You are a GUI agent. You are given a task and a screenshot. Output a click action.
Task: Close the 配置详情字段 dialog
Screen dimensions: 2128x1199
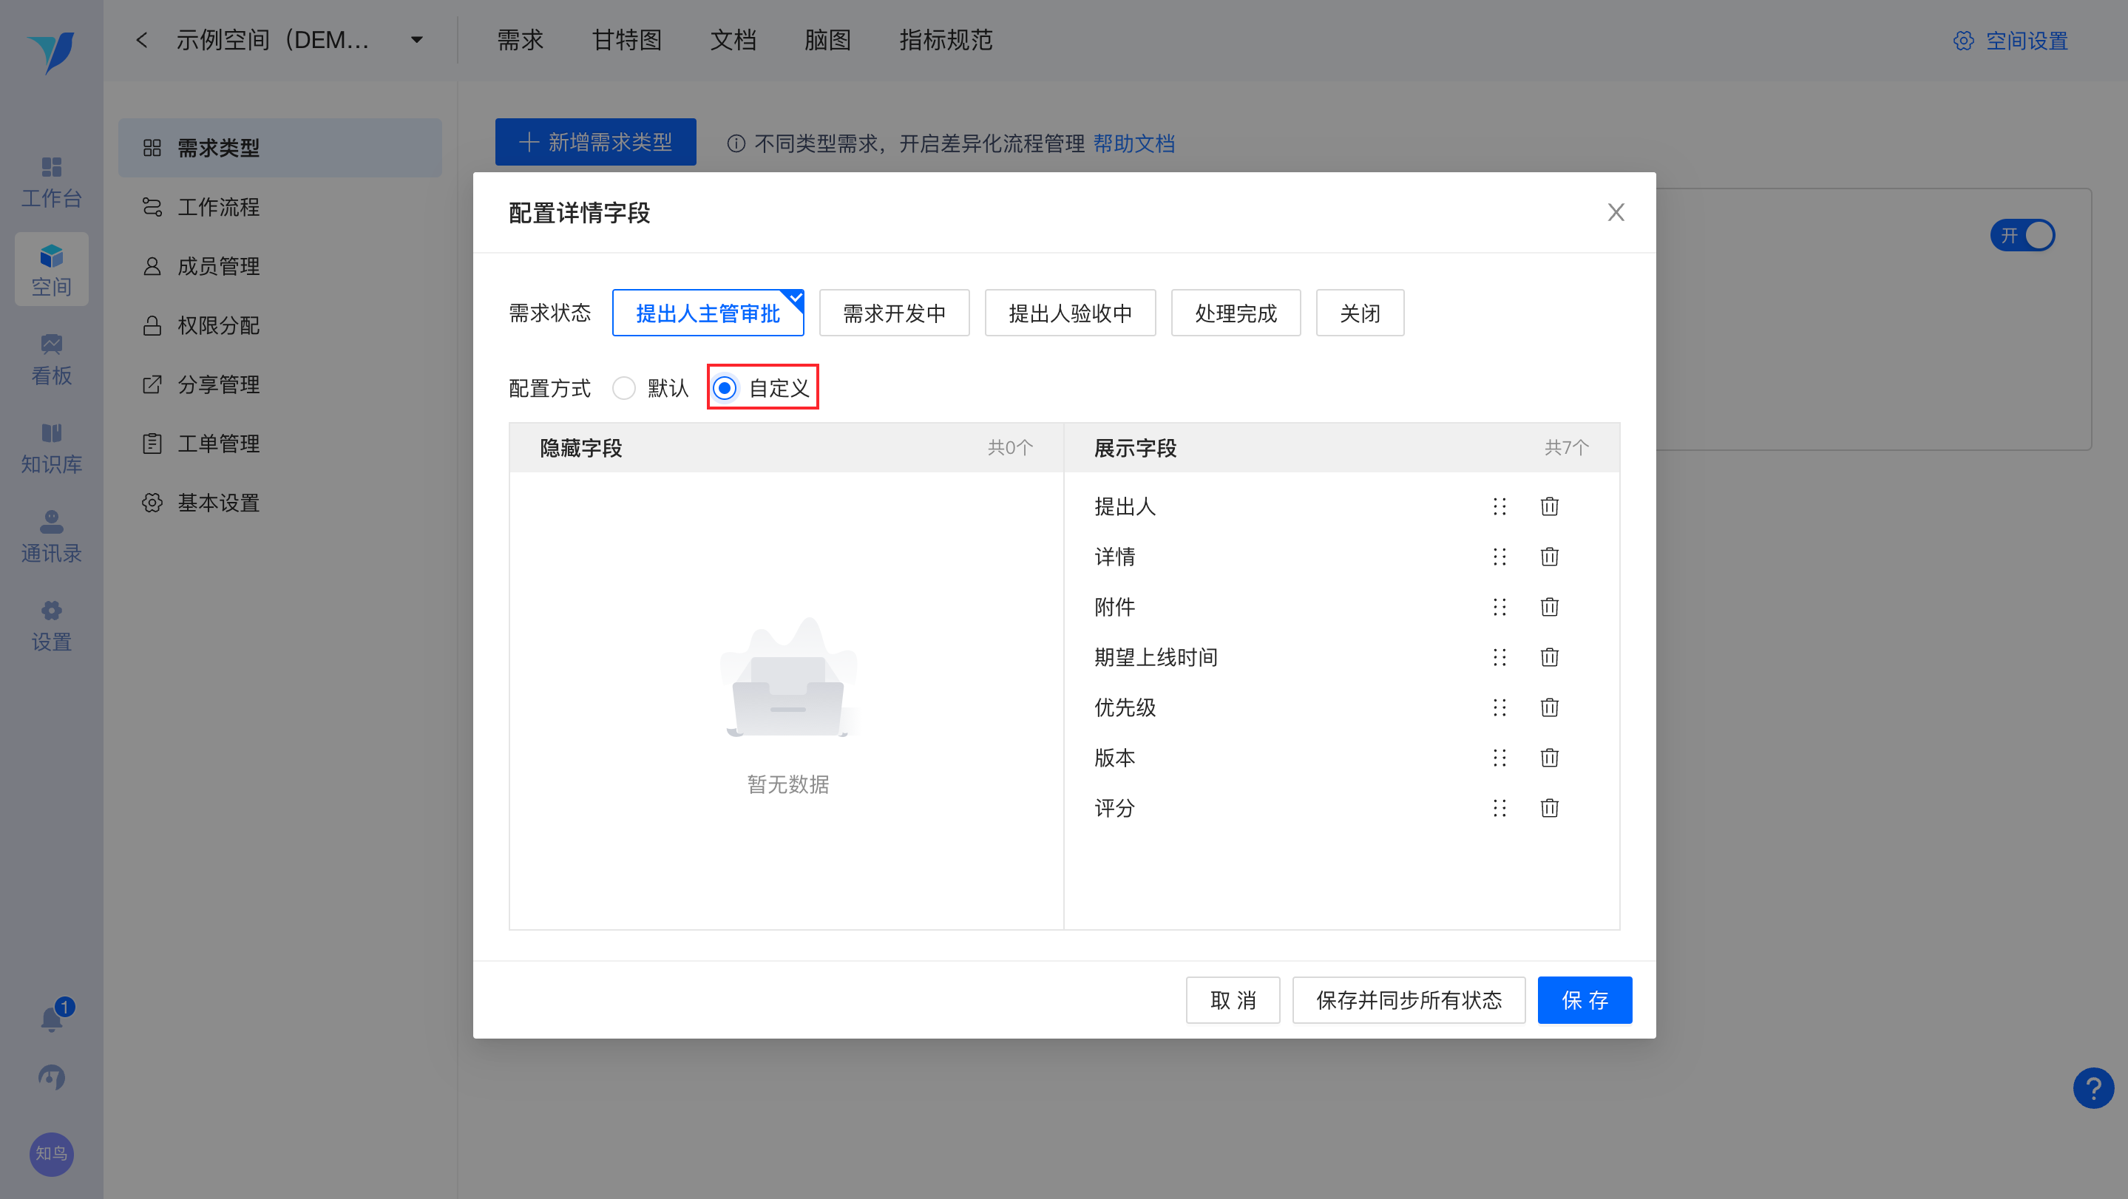1616,212
